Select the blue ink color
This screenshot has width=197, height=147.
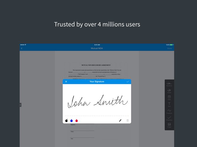pyautogui.click(x=72, y=120)
